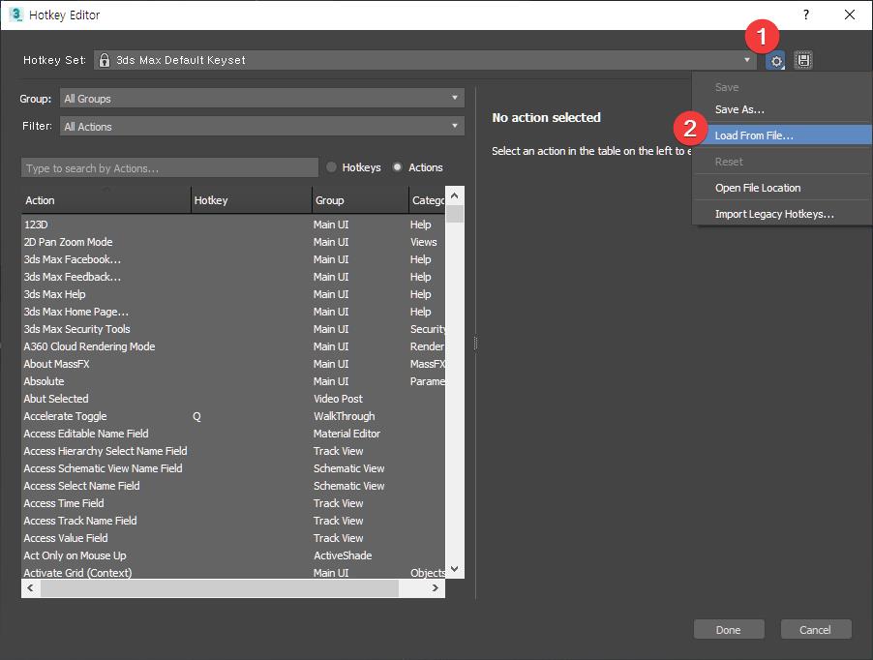This screenshot has width=873, height=660.
Task: Sort by the Action column header
Action: tap(105, 200)
